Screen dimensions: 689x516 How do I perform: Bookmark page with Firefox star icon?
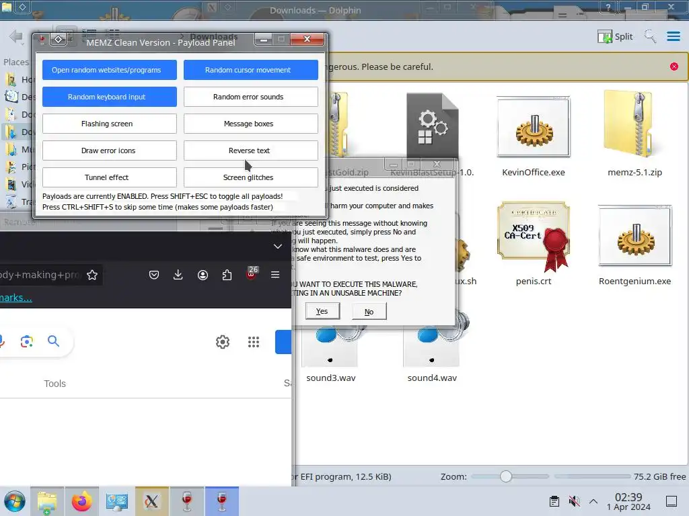[92, 275]
